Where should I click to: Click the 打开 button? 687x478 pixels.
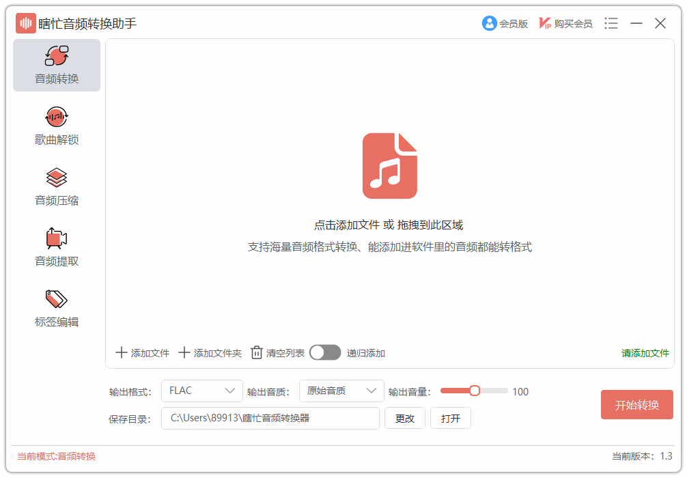point(451,418)
